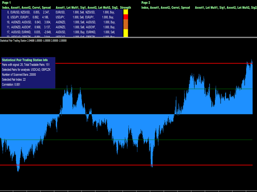Click the yellow strength swatch for index 17
Viewport: 257px width, 192px height.
(126, 32)
